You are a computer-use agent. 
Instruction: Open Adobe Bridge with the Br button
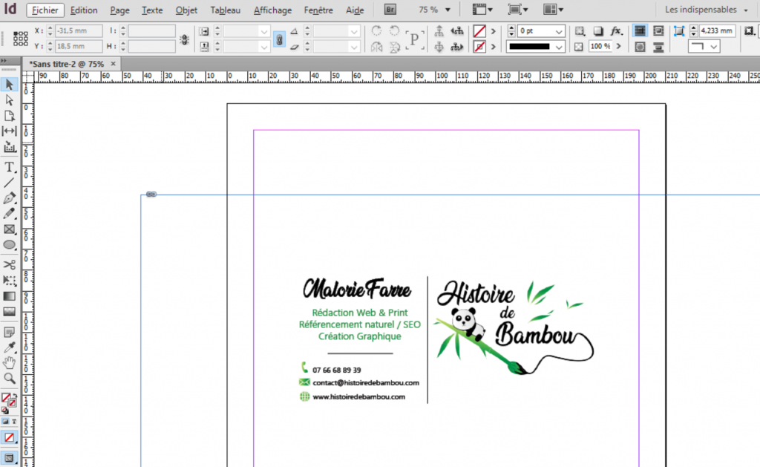390,10
